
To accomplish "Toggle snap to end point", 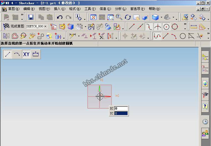I will (x=132, y=27).
